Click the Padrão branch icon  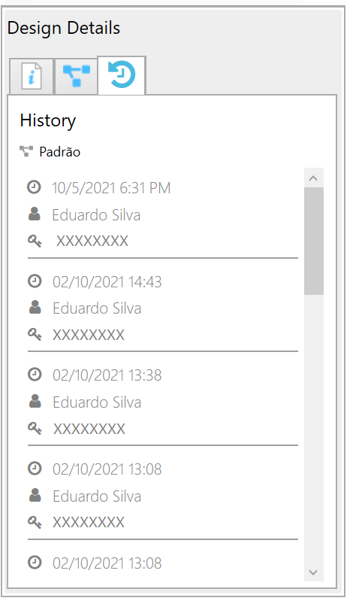pyautogui.click(x=26, y=151)
